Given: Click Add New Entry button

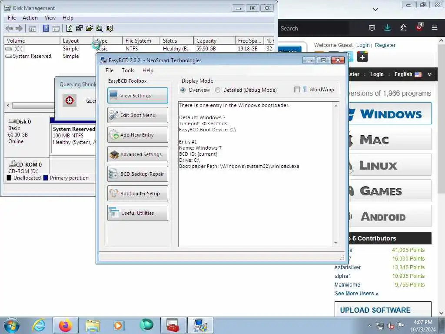Looking at the screenshot, I should [x=138, y=135].
